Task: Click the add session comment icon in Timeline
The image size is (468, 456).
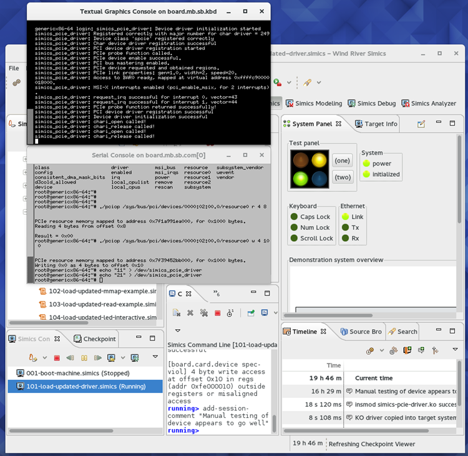Action: pyautogui.click(x=421, y=350)
